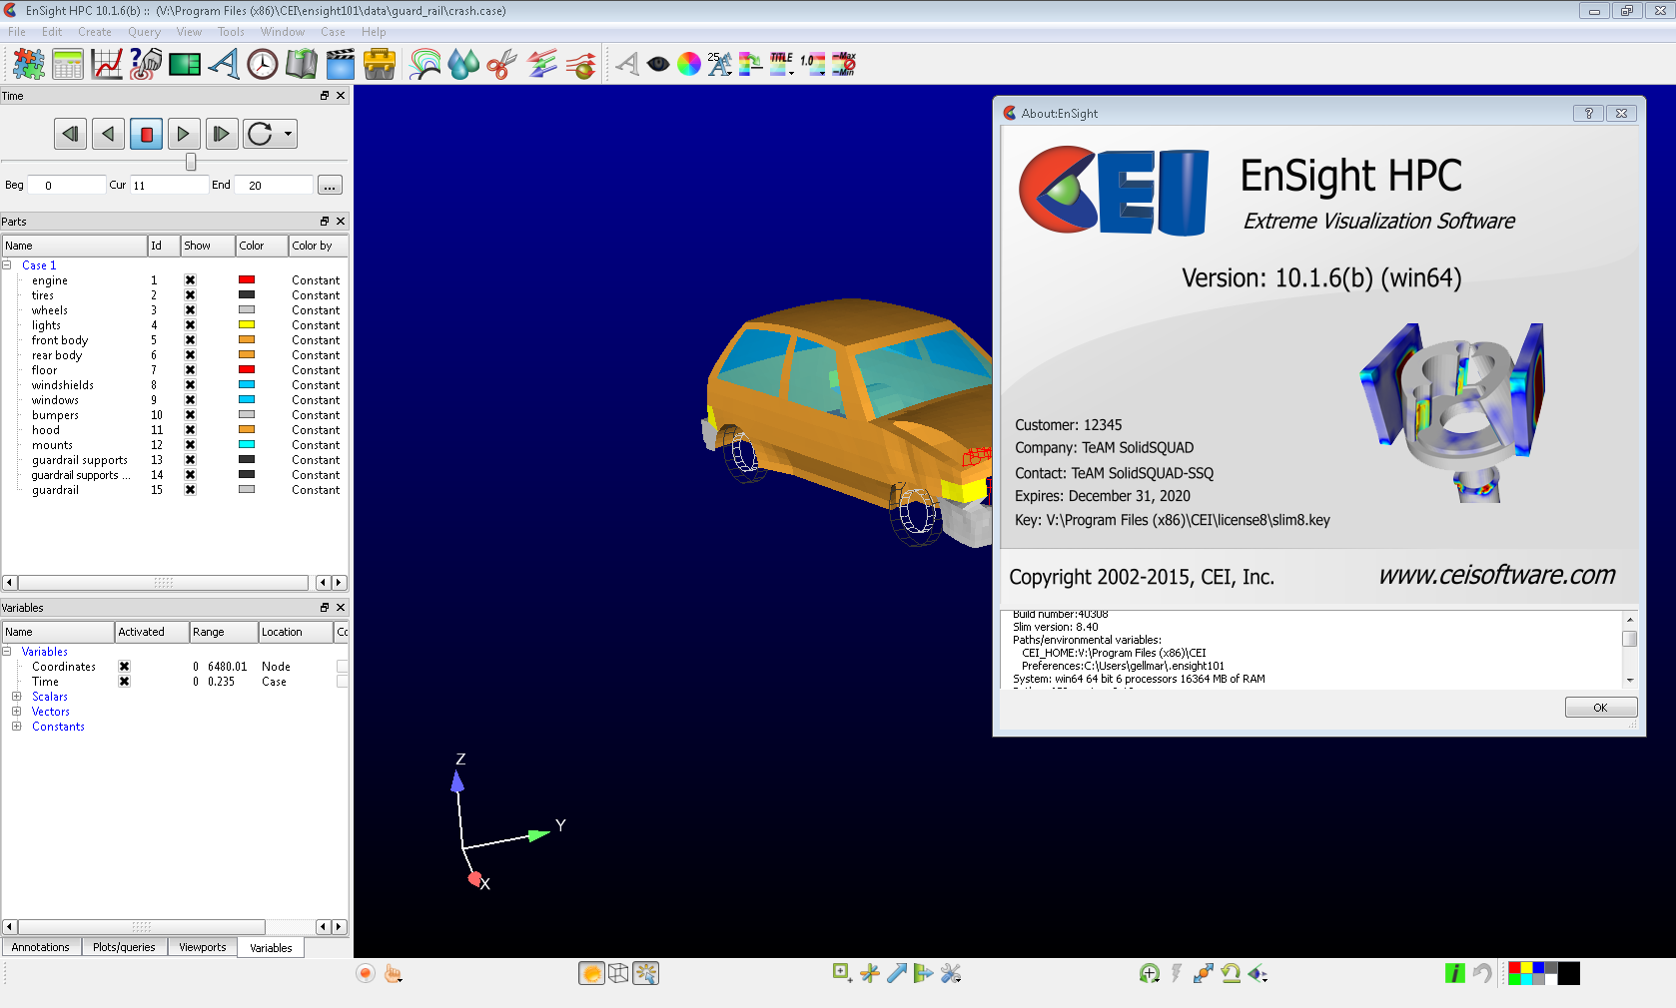The height and width of the screenshot is (1008, 1676).
Task: Open the TITLE legend dropdown icon
Action: (782, 64)
